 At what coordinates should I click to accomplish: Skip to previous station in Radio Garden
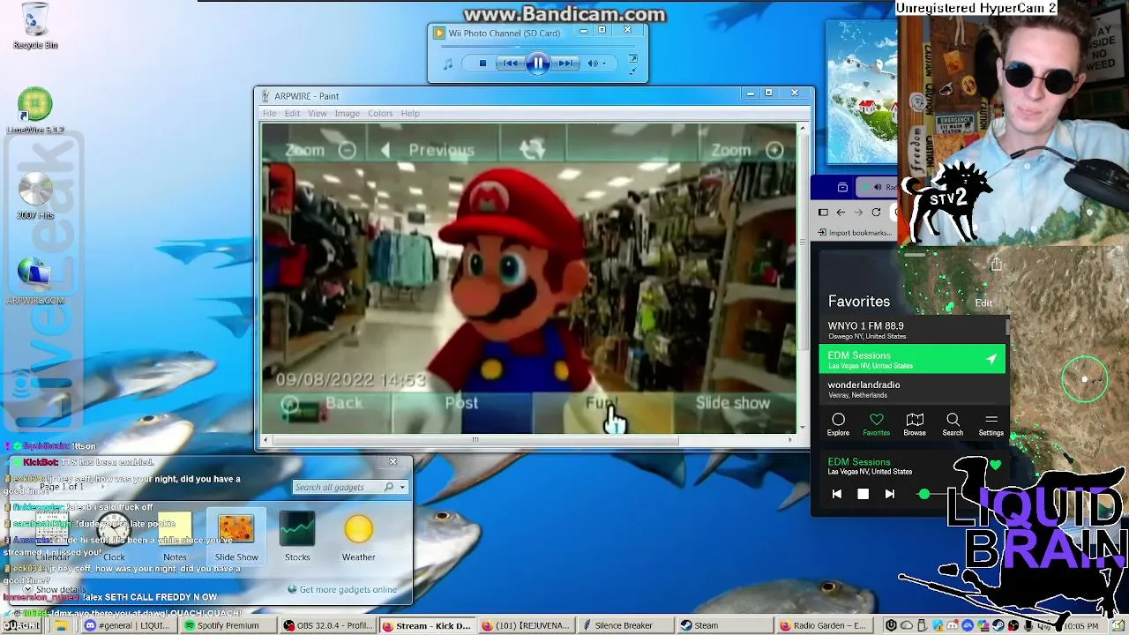[836, 495]
